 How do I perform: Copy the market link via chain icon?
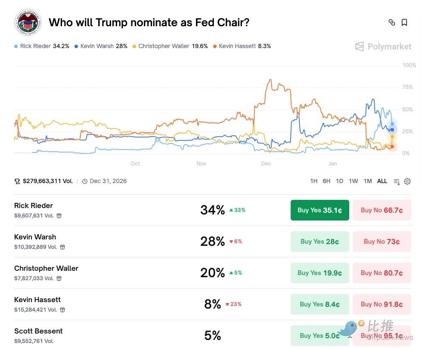391,22
